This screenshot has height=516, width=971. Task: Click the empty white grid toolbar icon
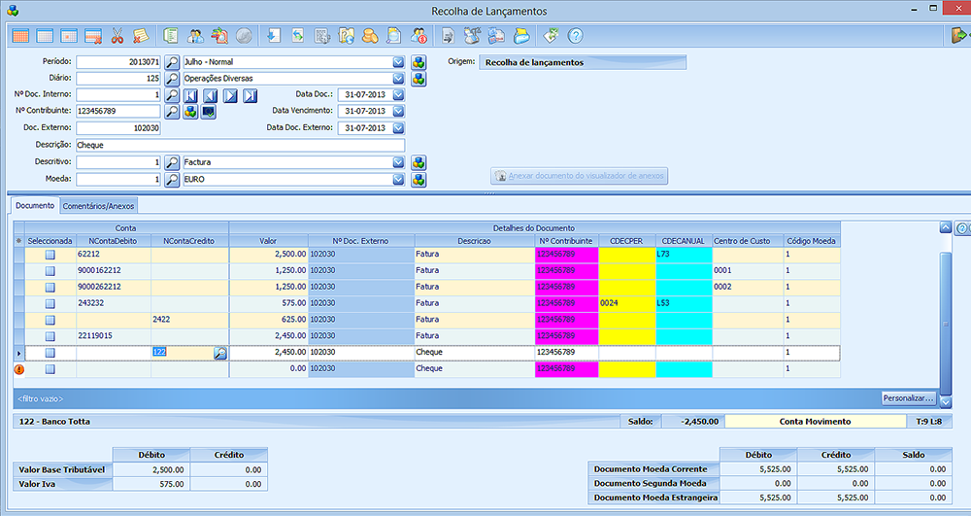pos(45,36)
